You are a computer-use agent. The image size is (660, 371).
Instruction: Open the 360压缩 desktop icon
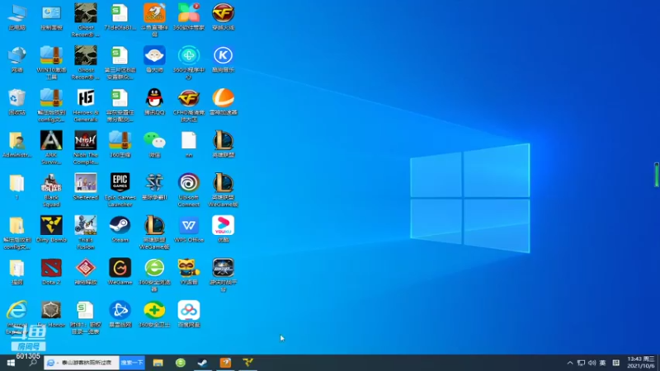[x=120, y=145]
